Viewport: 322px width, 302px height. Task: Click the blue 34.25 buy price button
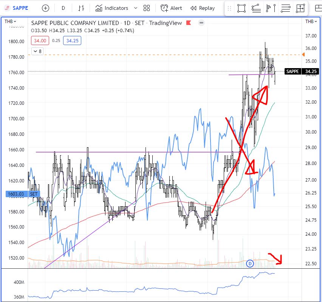[x=72, y=41]
